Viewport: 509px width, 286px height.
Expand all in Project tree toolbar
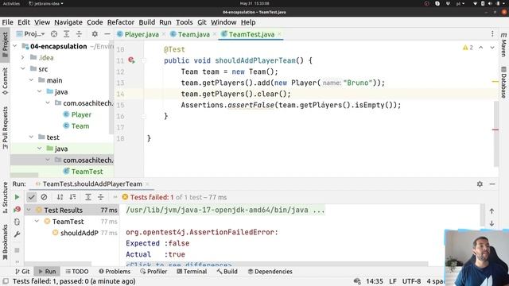tap(67, 33)
